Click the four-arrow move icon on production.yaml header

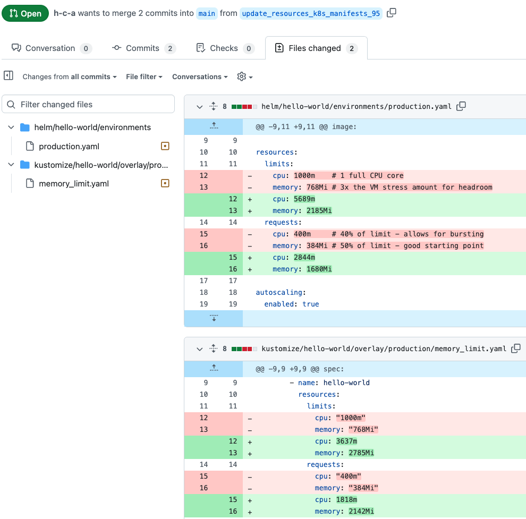(213, 106)
